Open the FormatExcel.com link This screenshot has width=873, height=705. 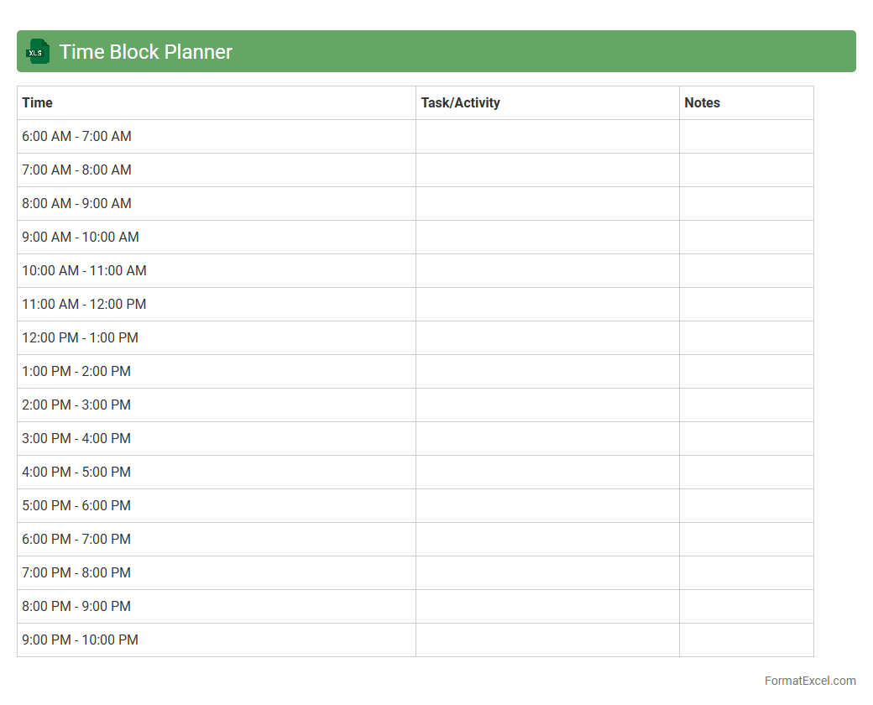point(809,681)
